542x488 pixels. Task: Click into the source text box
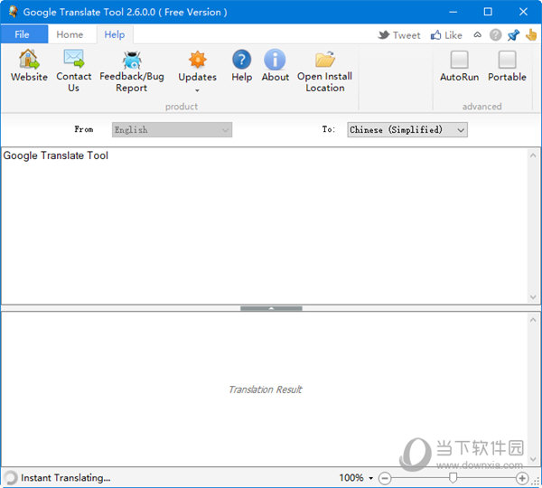(265, 226)
